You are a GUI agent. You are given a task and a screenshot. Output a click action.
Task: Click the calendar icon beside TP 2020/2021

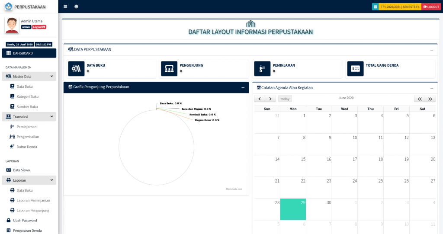[x=375, y=7]
